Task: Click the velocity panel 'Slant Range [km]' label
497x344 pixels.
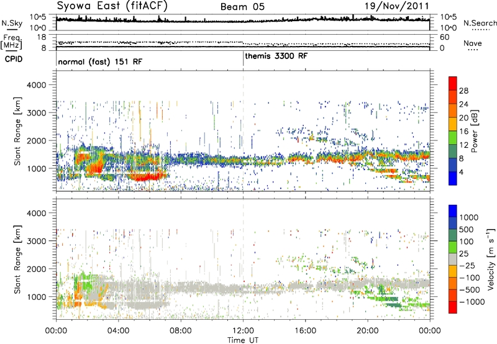Action: [x=17, y=259]
